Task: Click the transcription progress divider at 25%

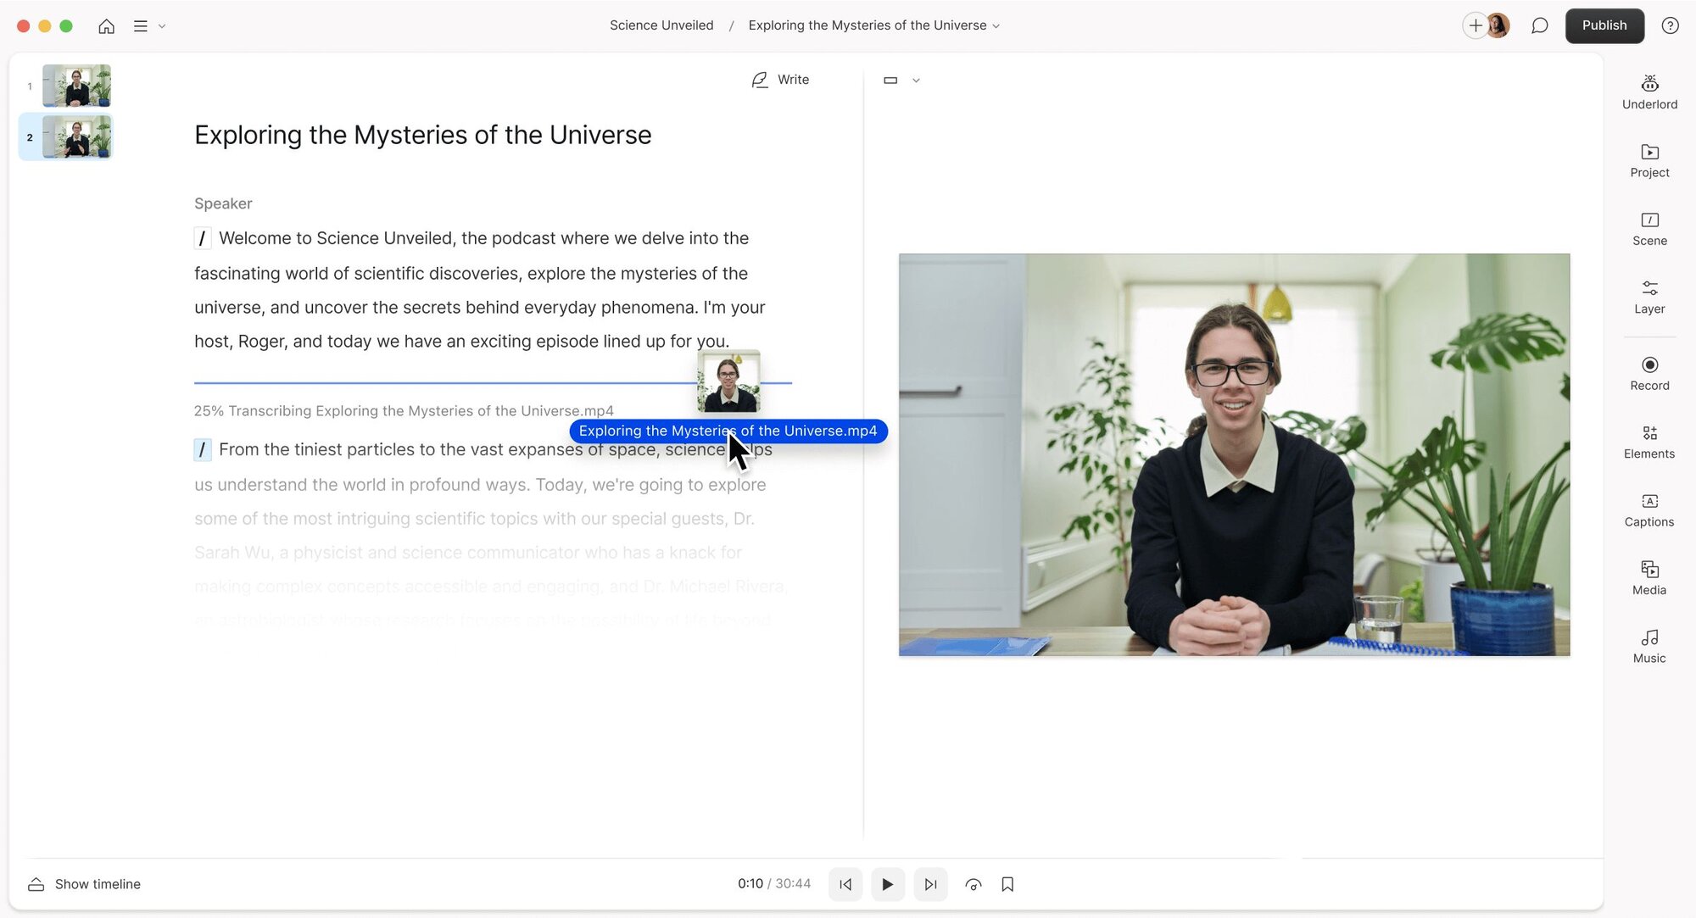Action: pyautogui.click(x=492, y=382)
